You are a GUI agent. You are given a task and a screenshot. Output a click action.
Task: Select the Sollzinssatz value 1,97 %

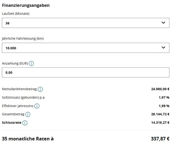coord(164,97)
